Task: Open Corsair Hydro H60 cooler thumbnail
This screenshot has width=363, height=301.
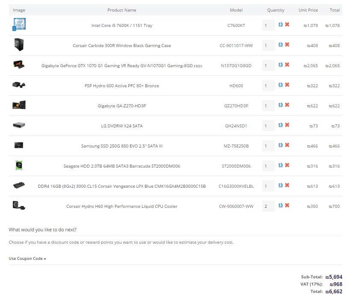Action: click(x=19, y=205)
